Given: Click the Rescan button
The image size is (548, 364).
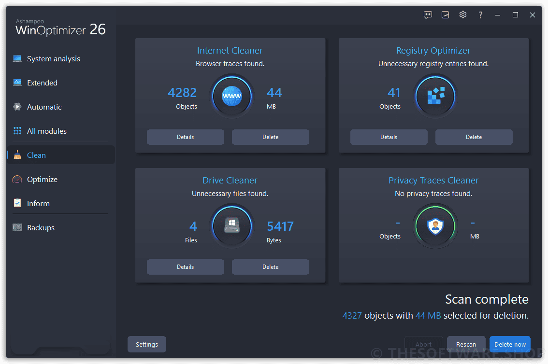Looking at the screenshot, I should (x=466, y=344).
